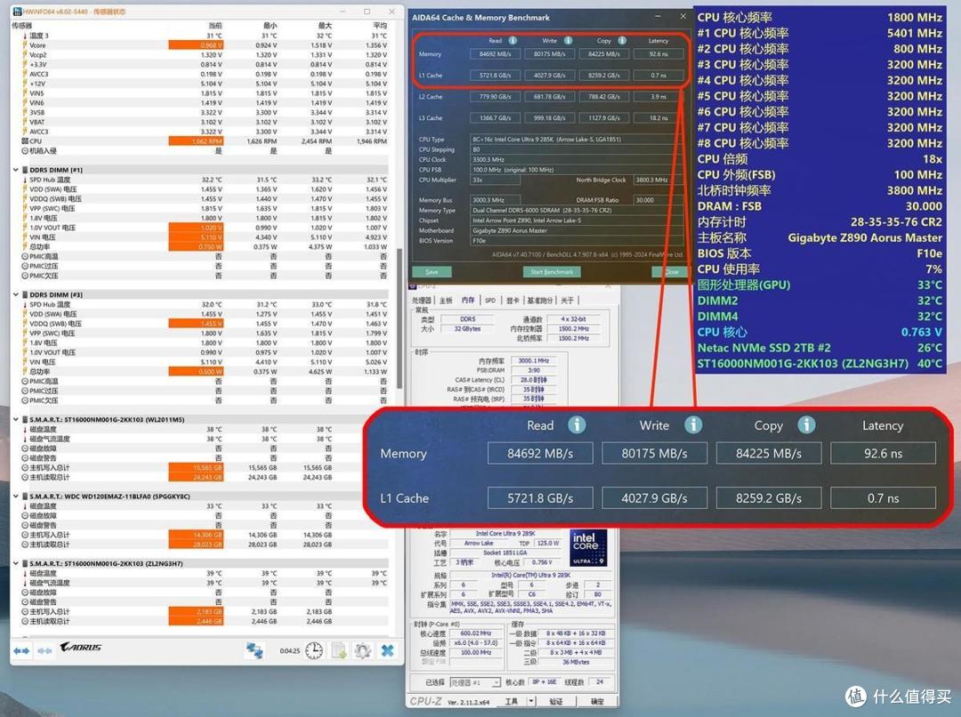Screen dimensions: 961x717
Task: Click the HWiNFO64 title bar app icon
Action: [17, 11]
